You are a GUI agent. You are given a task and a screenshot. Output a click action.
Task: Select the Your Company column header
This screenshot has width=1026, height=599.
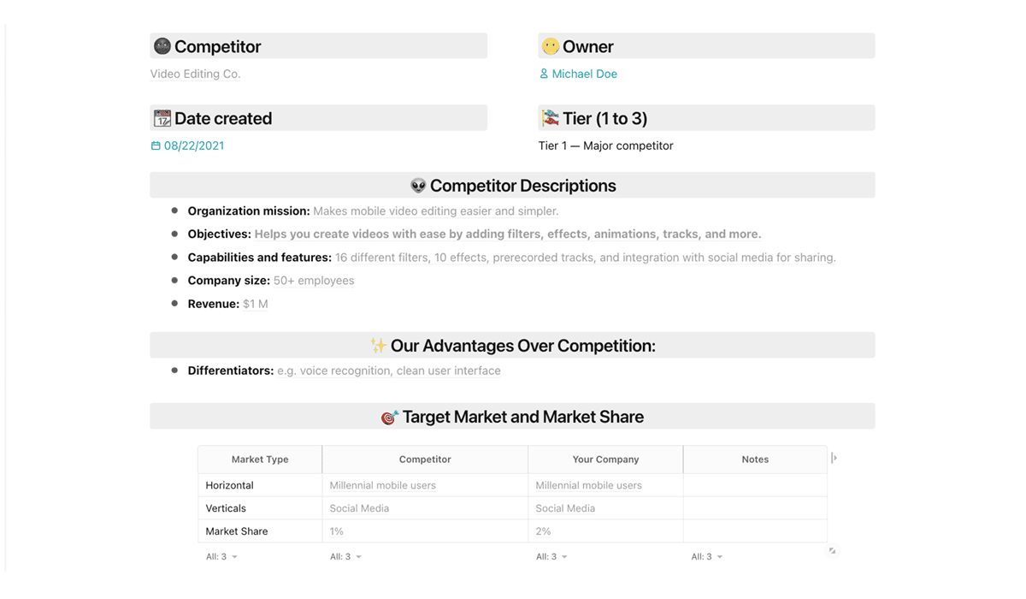[x=605, y=460]
